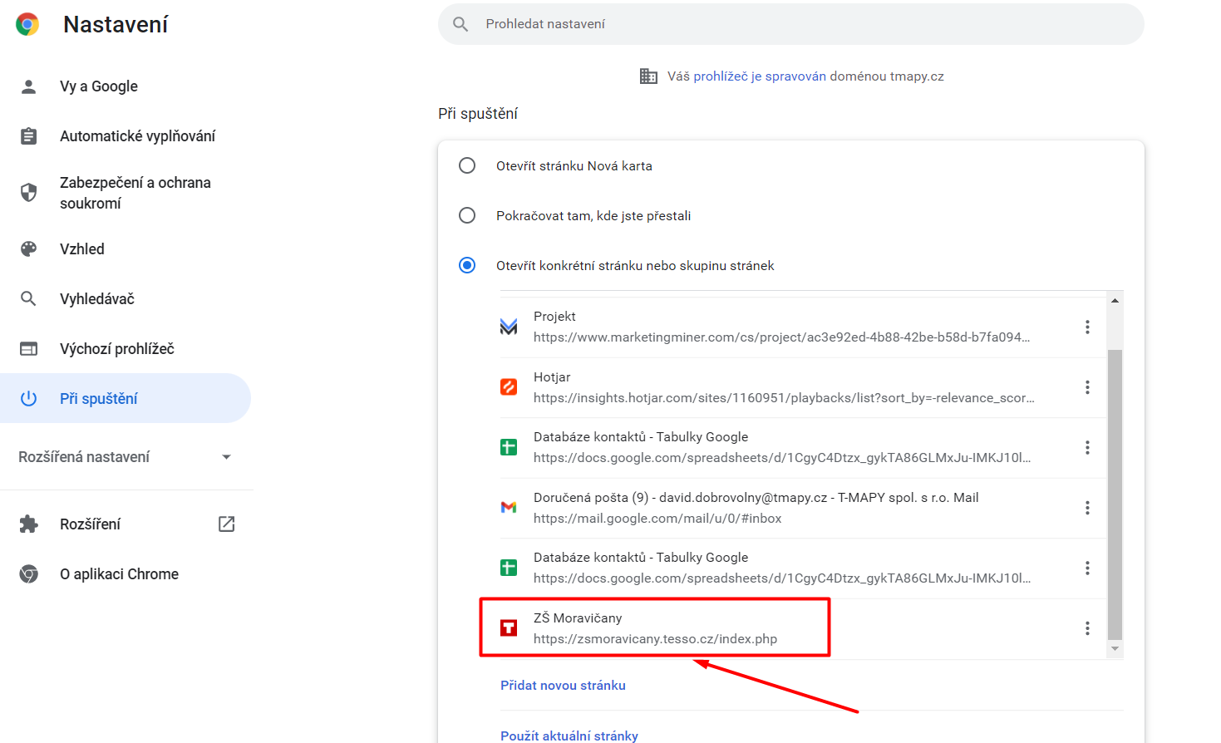Click the external link icon next to Rozšíření
The height and width of the screenshot is (743, 1221).
coord(226,524)
